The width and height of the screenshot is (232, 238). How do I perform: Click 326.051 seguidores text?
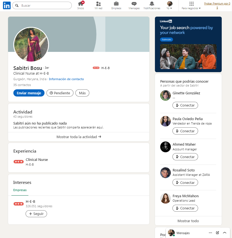pyautogui.click(x=39, y=206)
